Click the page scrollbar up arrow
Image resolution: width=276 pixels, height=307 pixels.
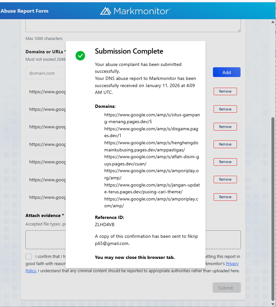click(273, 22)
